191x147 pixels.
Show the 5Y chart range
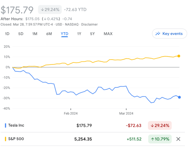point(93,34)
